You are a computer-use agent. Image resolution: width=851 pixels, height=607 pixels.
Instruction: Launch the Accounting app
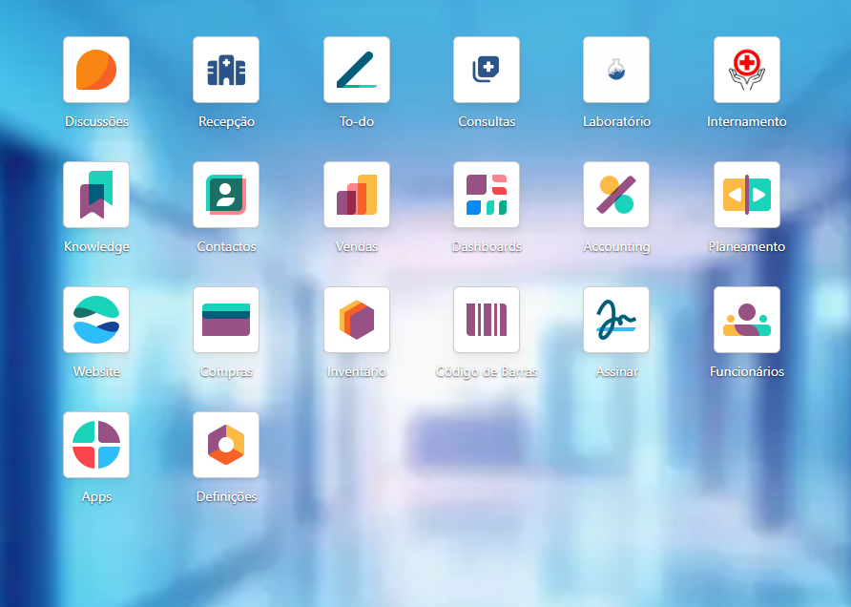click(616, 195)
